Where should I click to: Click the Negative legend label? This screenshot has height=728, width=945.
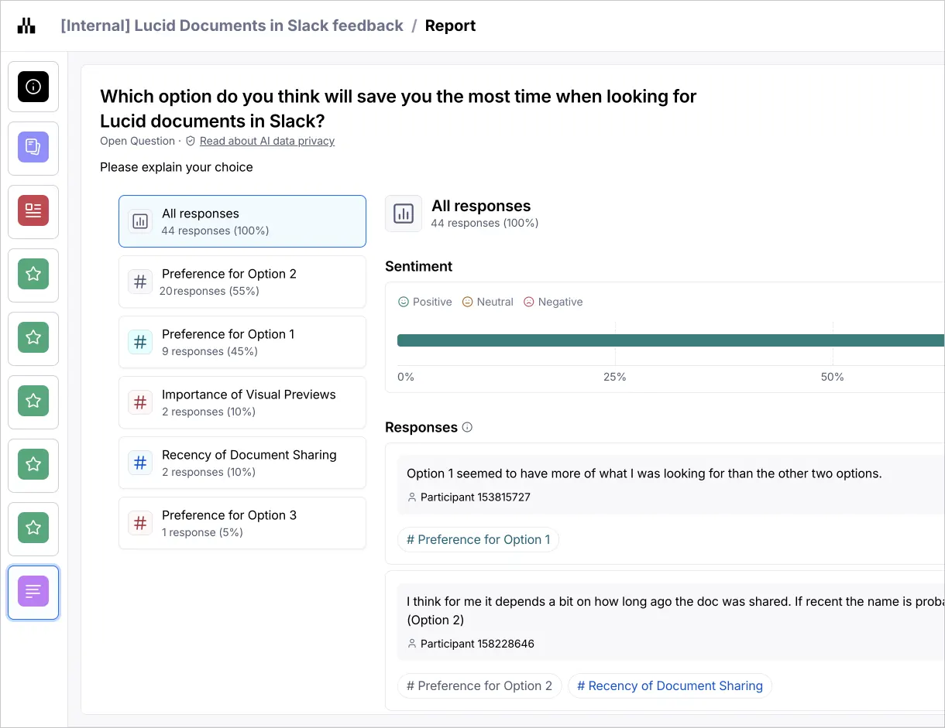[560, 302]
